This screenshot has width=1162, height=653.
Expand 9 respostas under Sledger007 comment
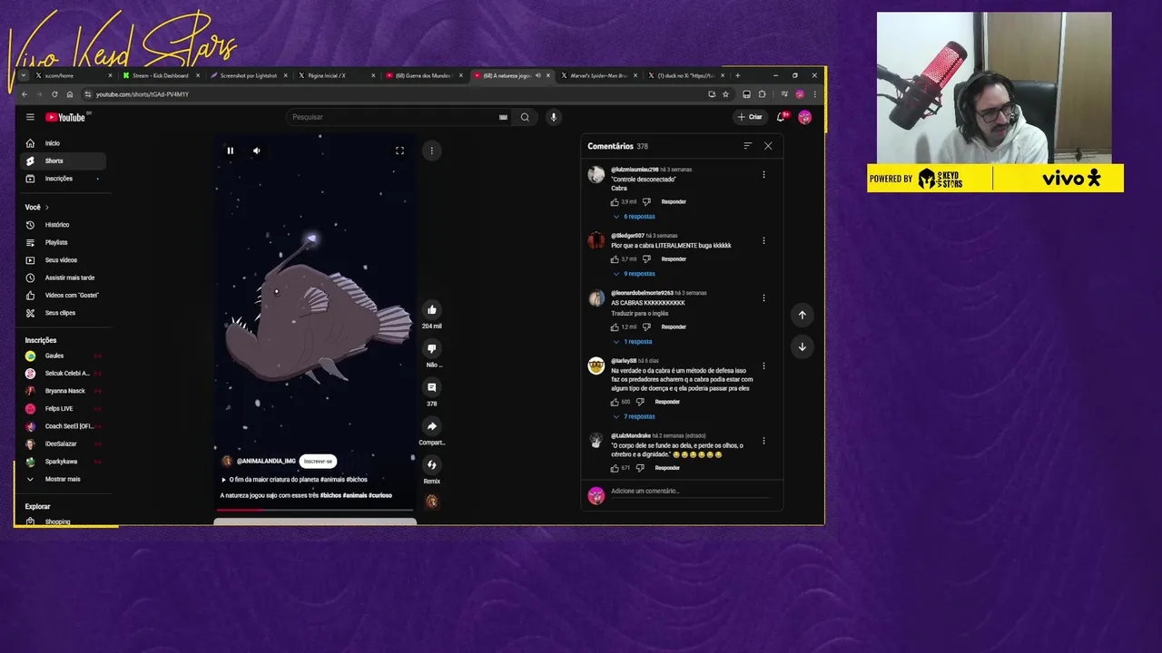(x=634, y=274)
